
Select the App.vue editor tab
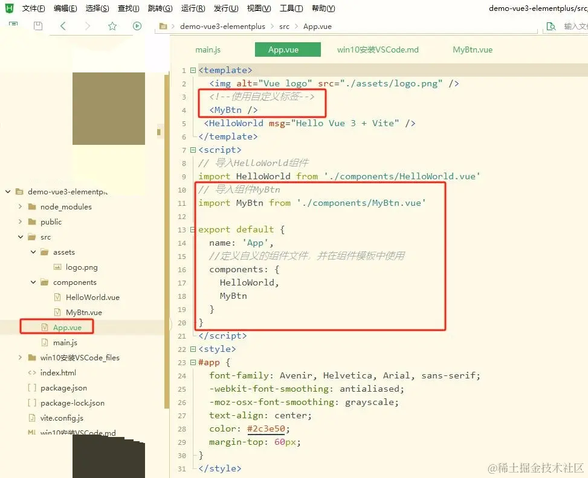pyautogui.click(x=288, y=49)
